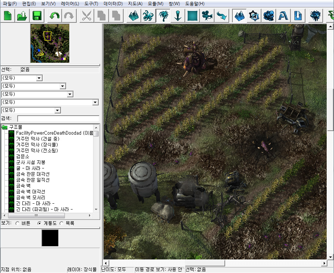Open the 파일(F) menu
The height and width of the screenshot is (273, 334).
pos(10,4)
